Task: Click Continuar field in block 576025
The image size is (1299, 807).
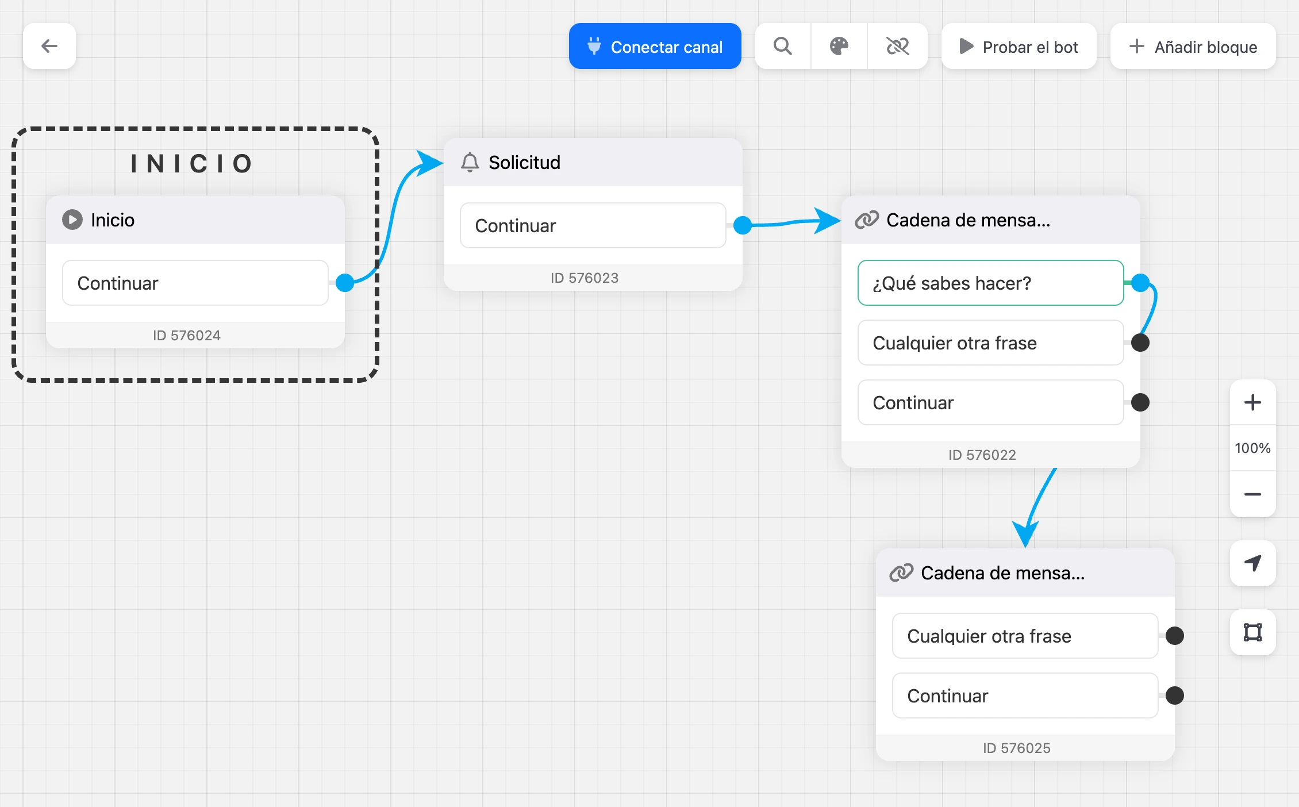Action: pos(1025,695)
